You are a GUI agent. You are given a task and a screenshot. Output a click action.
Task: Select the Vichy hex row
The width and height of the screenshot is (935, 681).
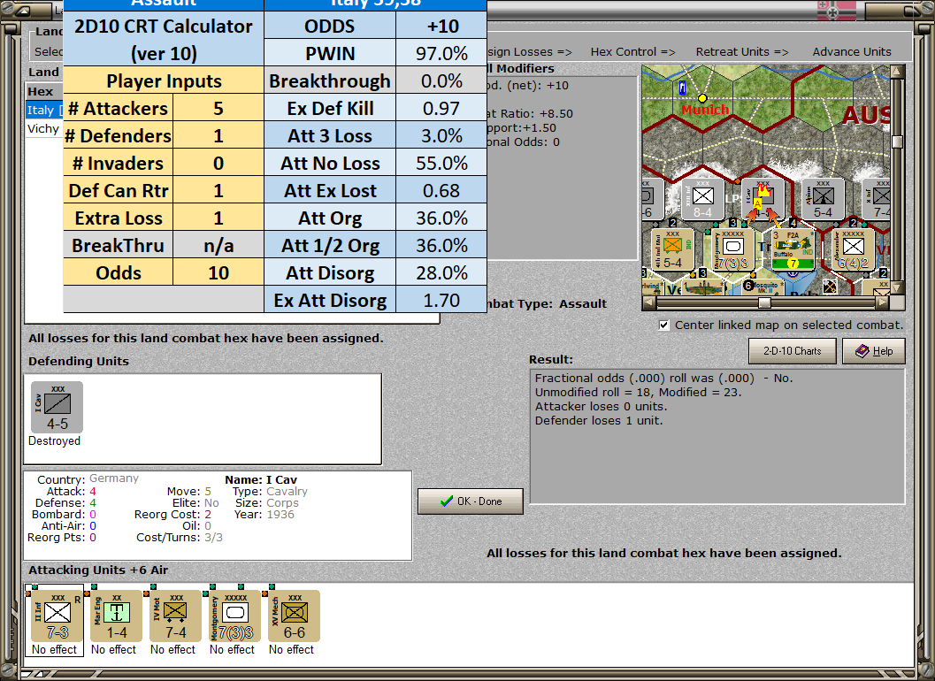point(44,129)
